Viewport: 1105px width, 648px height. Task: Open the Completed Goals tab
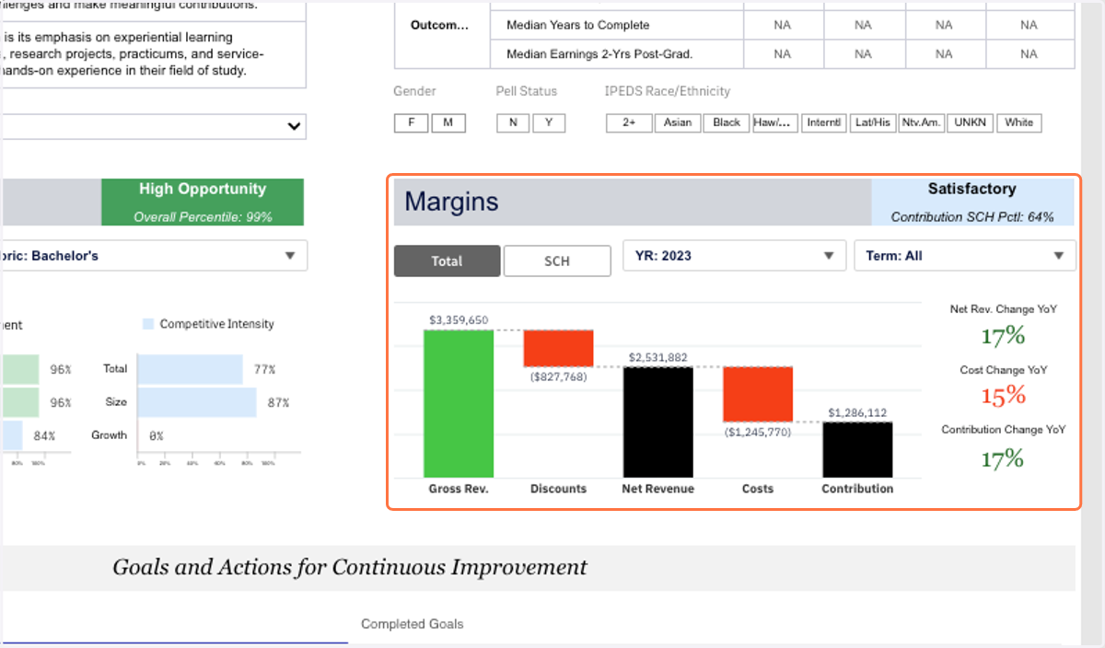point(412,624)
